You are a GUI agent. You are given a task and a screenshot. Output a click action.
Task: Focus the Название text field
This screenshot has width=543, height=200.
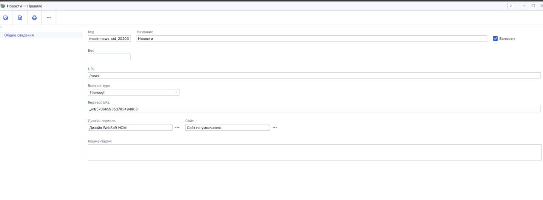(311, 39)
